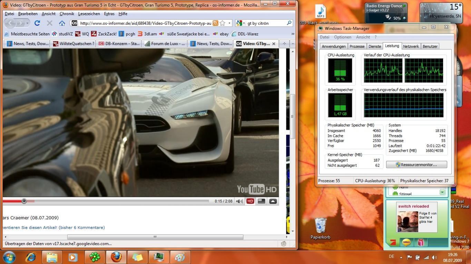Screen dimensions: 471x264
Task: Toggle HD quality on the video
Action: pos(250,201)
